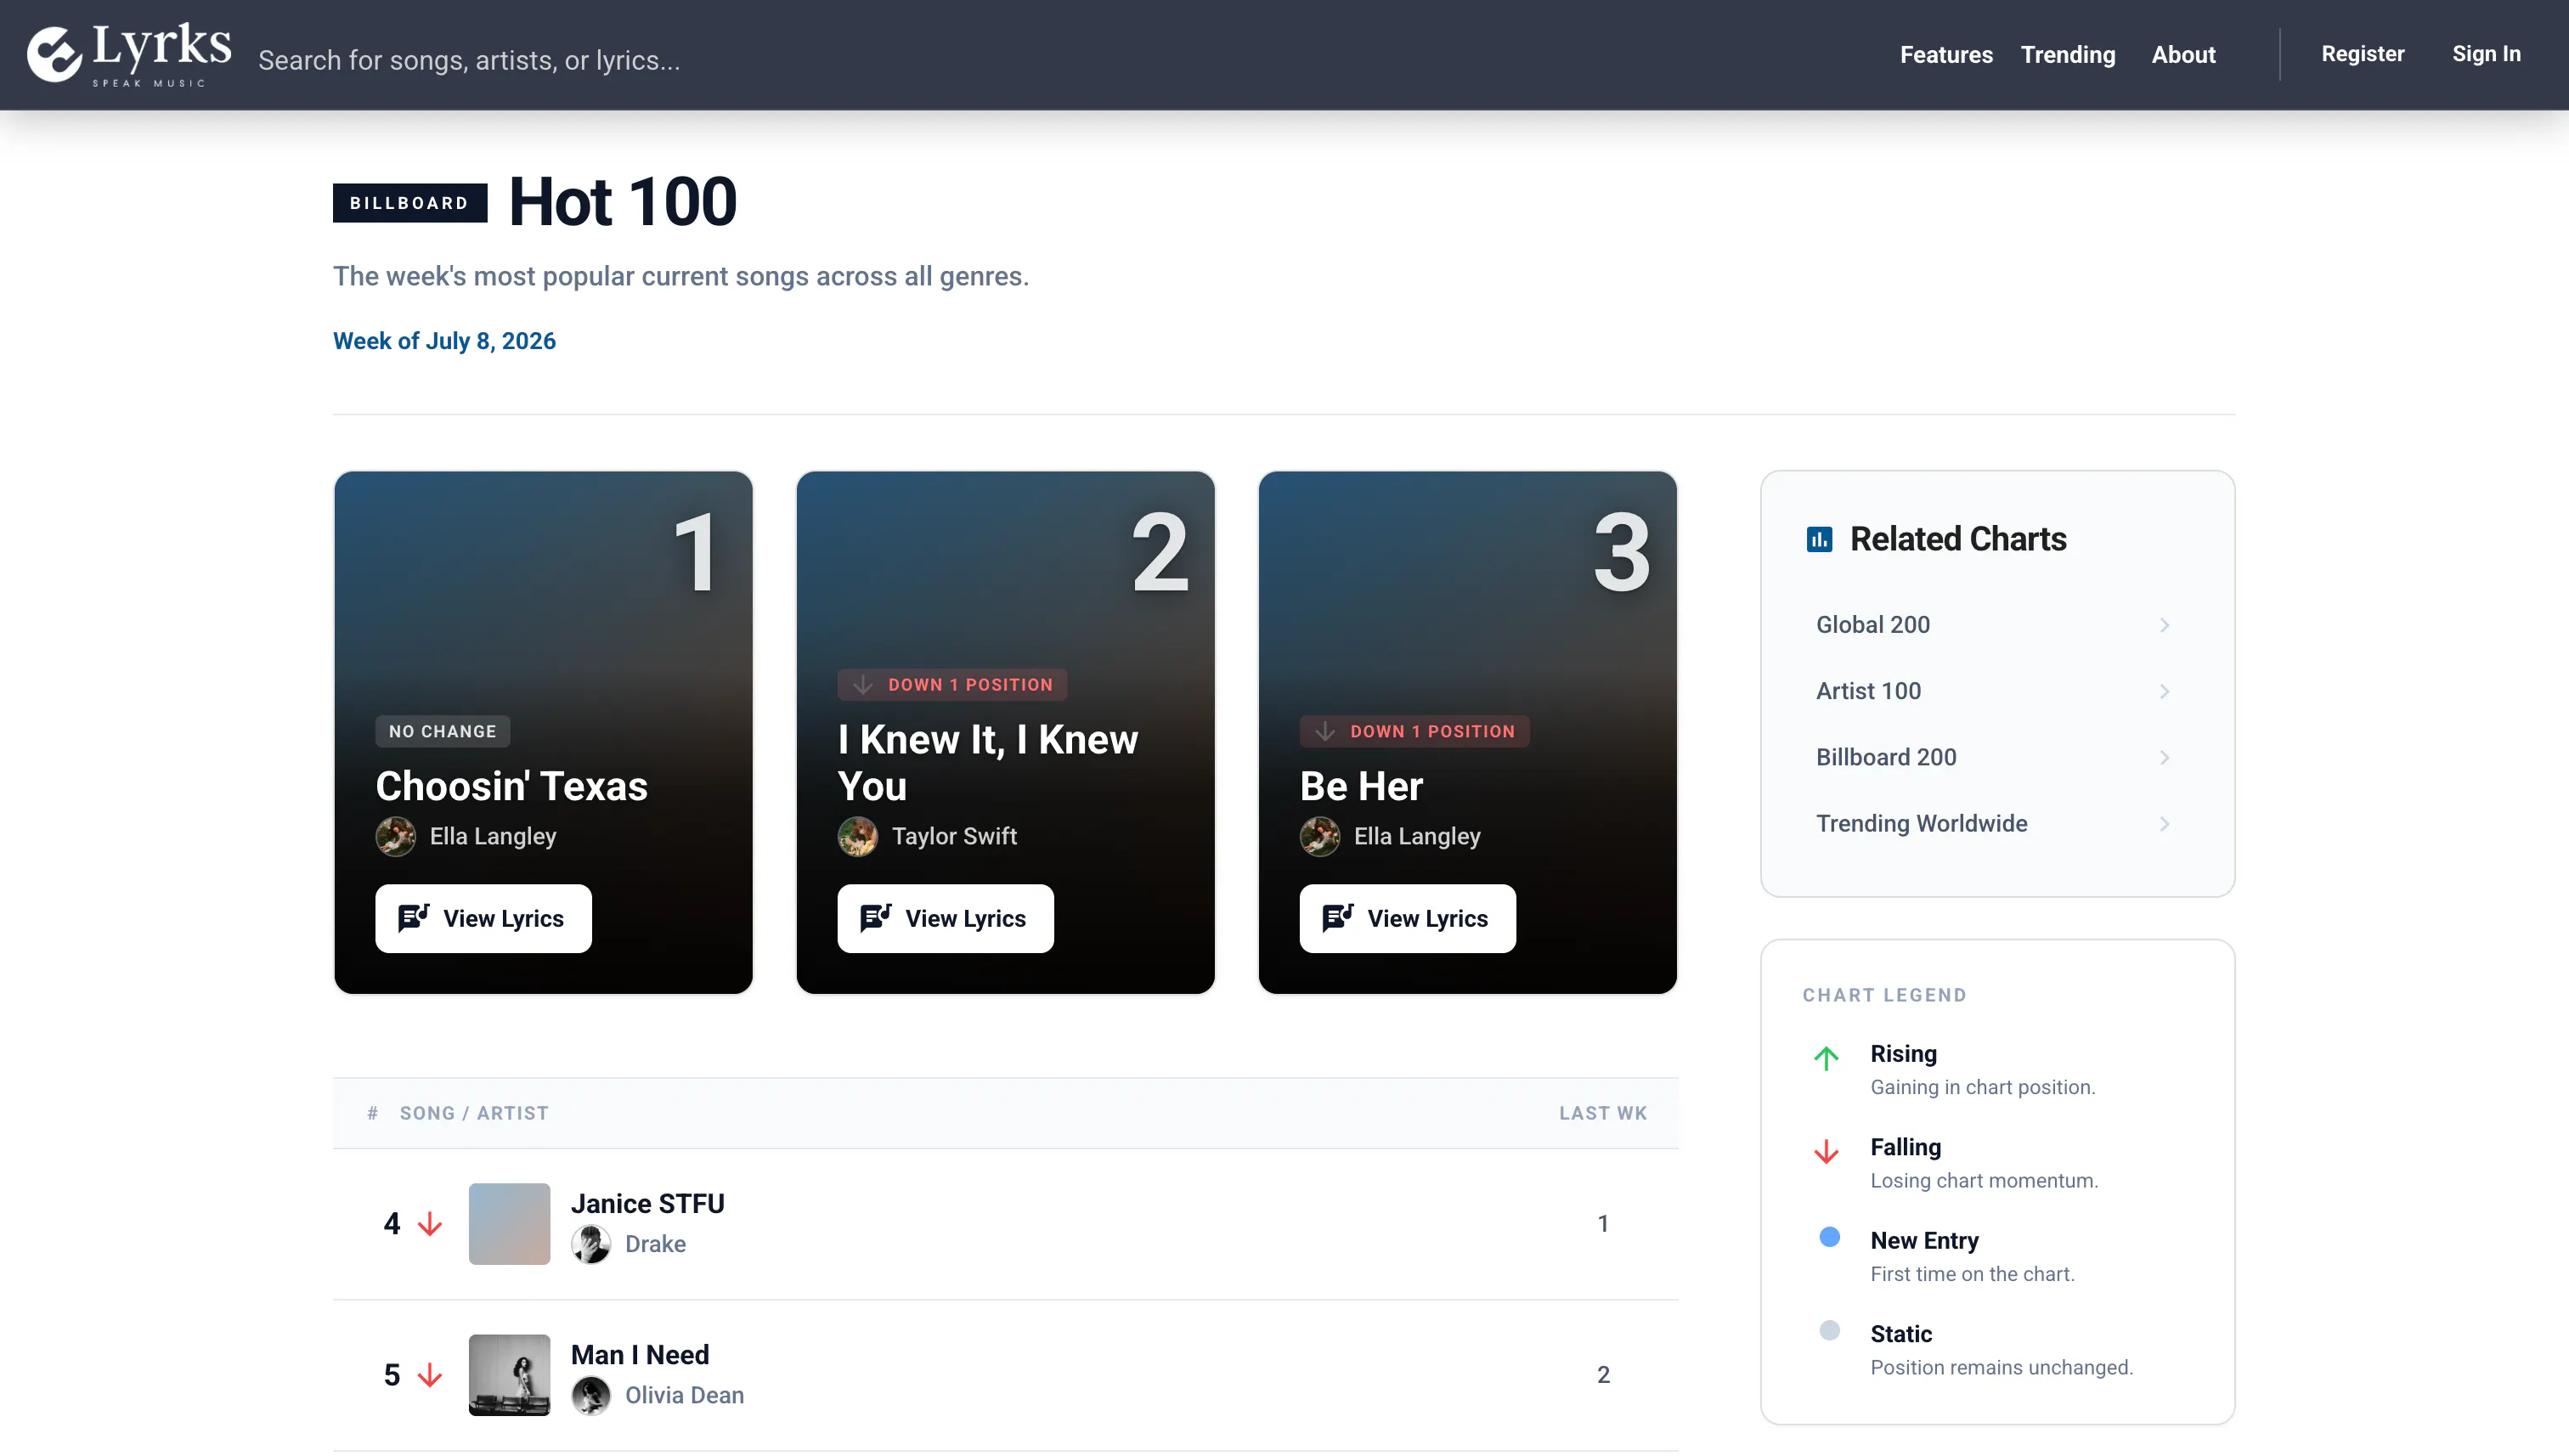This screenshot has width=2569, height=1456.
Task: Open the Trending menu item
Action: click(2067, 55)
